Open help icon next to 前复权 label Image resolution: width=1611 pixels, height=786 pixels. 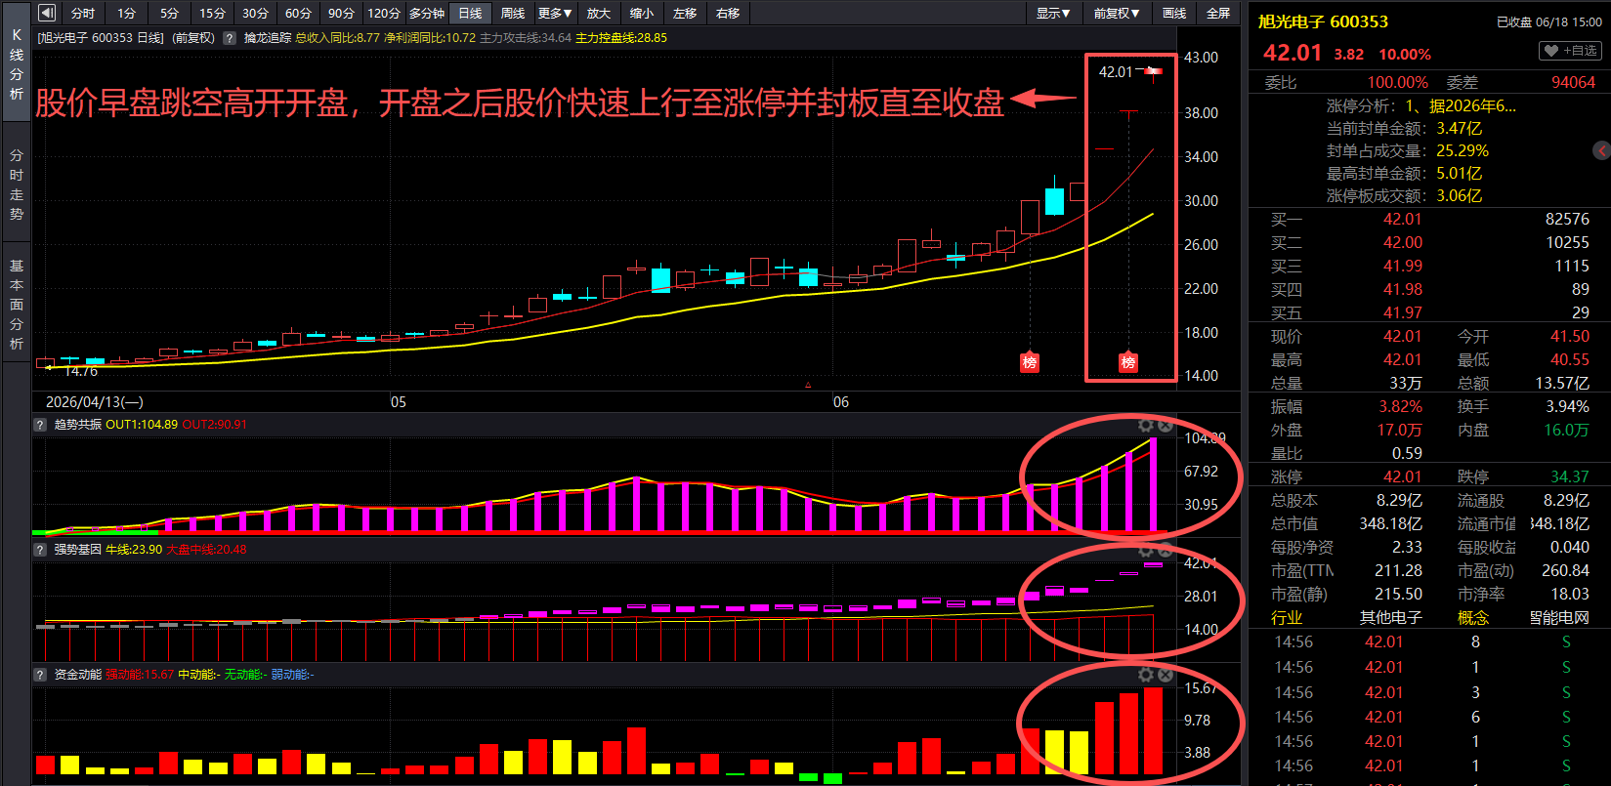(230, 38)
